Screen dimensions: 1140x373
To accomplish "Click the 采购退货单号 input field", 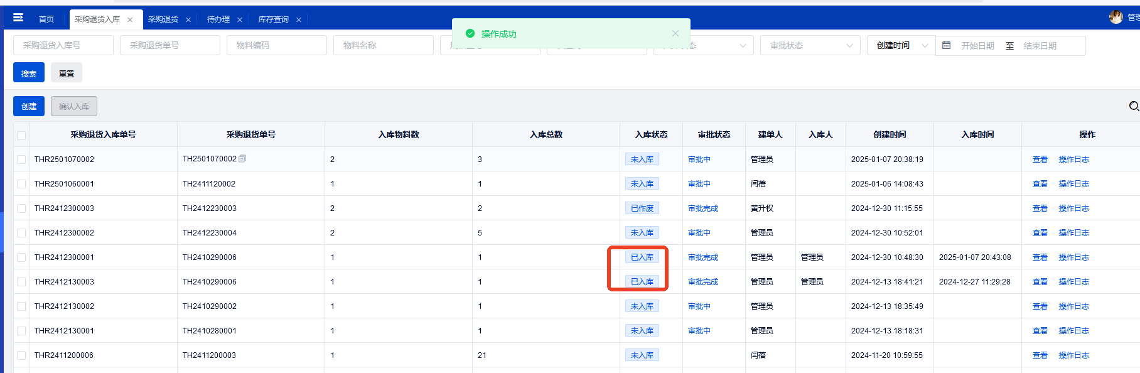I will 170,45.
